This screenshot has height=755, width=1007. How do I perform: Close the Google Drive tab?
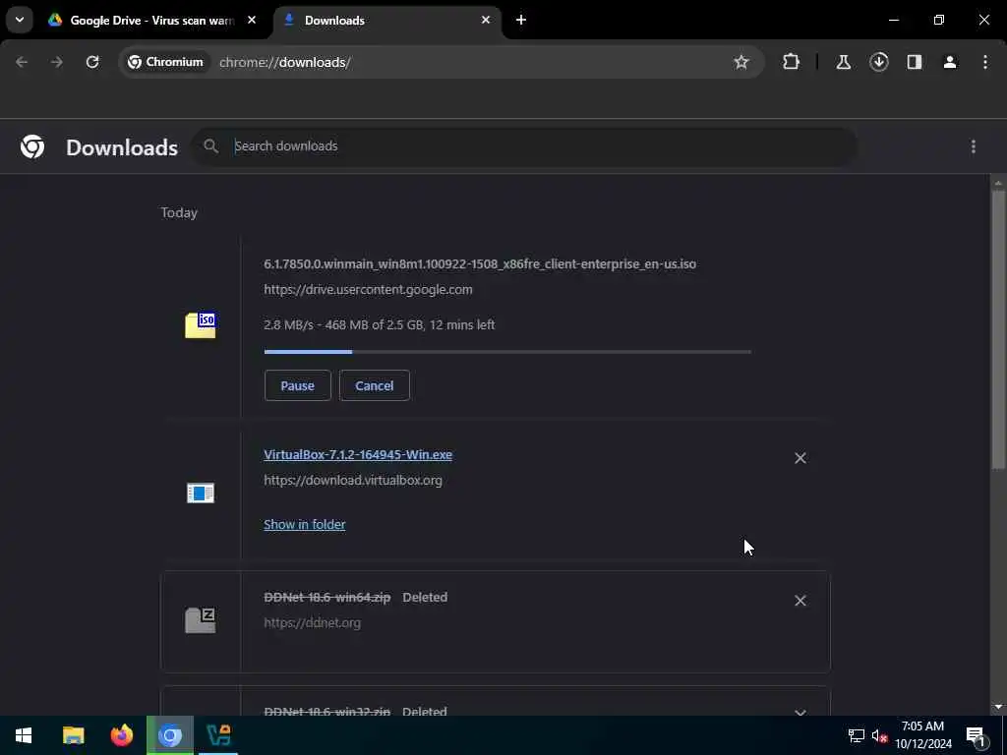coord(252,20)
